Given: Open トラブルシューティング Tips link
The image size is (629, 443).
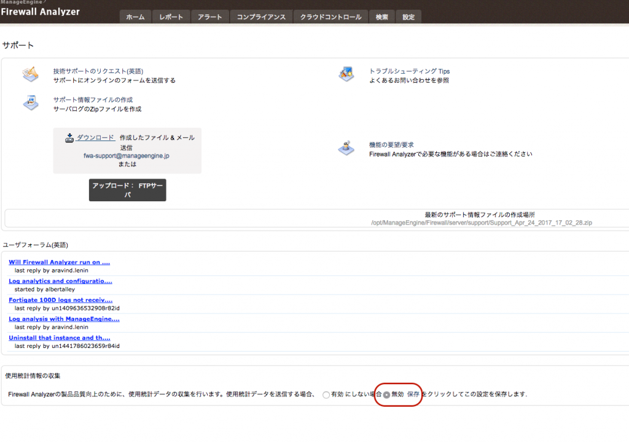Looking at the screenshot, I should [409, 71].
